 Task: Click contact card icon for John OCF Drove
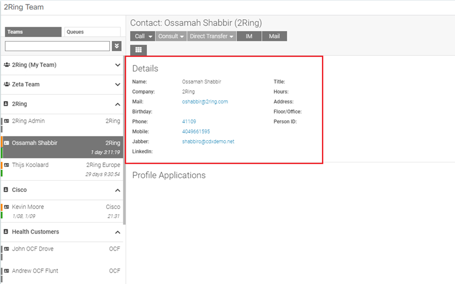point(6,249)
